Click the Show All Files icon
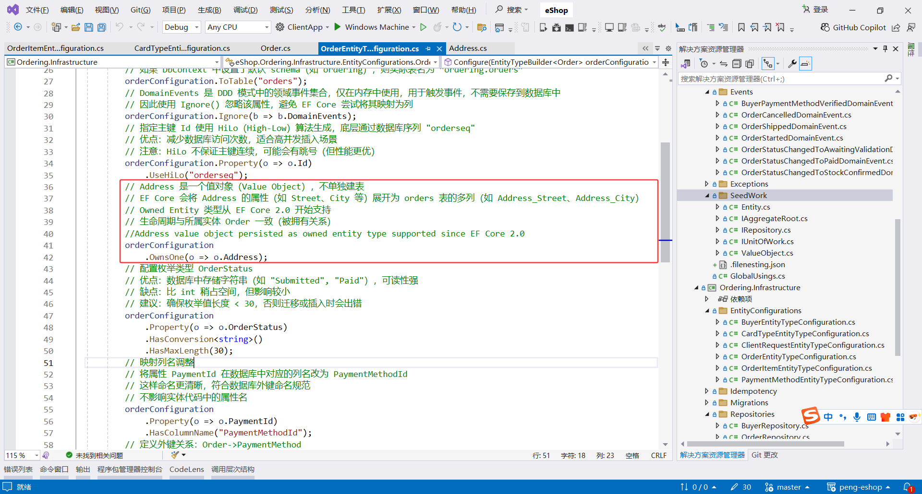The width and height of the screenshot is (922, 494). click(750, 63)
